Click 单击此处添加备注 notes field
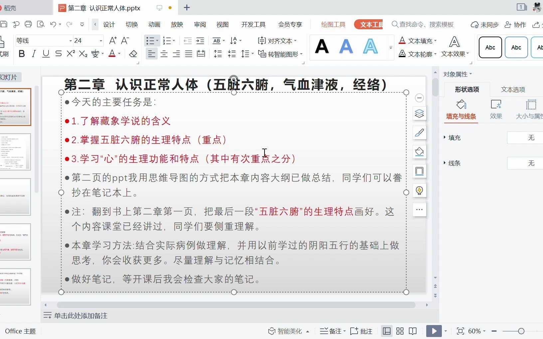 [81, 316]
